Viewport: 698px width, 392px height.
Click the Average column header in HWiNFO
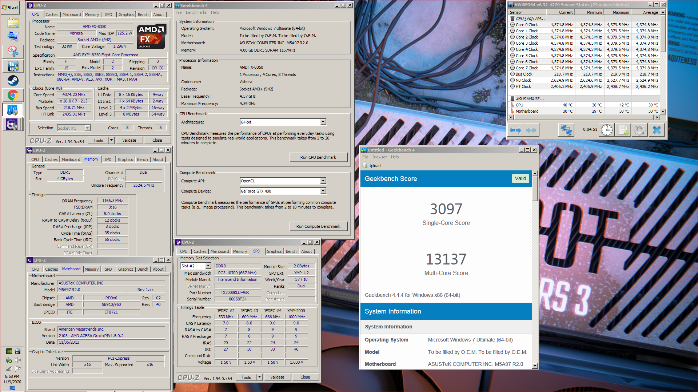coord(646,12)
